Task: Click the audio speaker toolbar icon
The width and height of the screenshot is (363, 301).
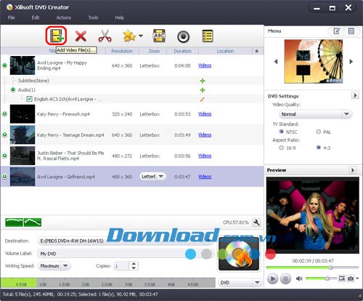Action: coord(183,36)
